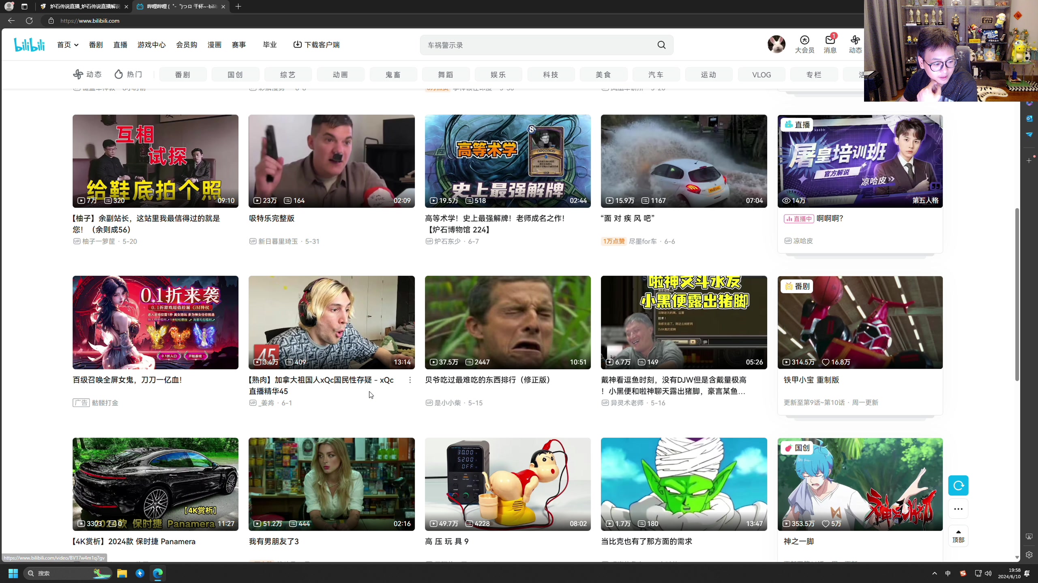
Task: Select the 美食 category button
Action: (603, 74)
